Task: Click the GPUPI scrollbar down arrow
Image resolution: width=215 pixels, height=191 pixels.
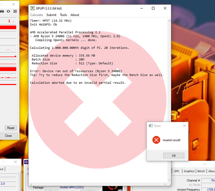Action: point(169,180)
